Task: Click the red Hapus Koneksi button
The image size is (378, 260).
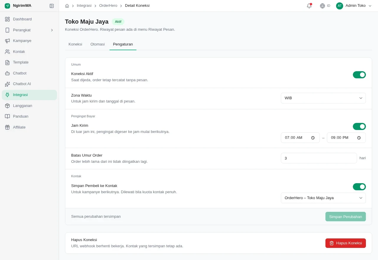Action: click(x=346, y=243)
